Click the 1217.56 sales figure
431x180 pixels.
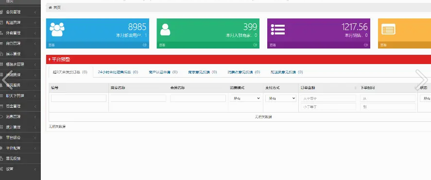pyautogui.click(x=355, y=27)
